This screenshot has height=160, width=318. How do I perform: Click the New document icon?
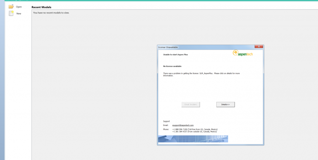click(11, 13)
